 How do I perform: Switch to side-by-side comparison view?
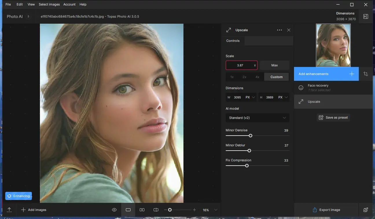[142, 210]
